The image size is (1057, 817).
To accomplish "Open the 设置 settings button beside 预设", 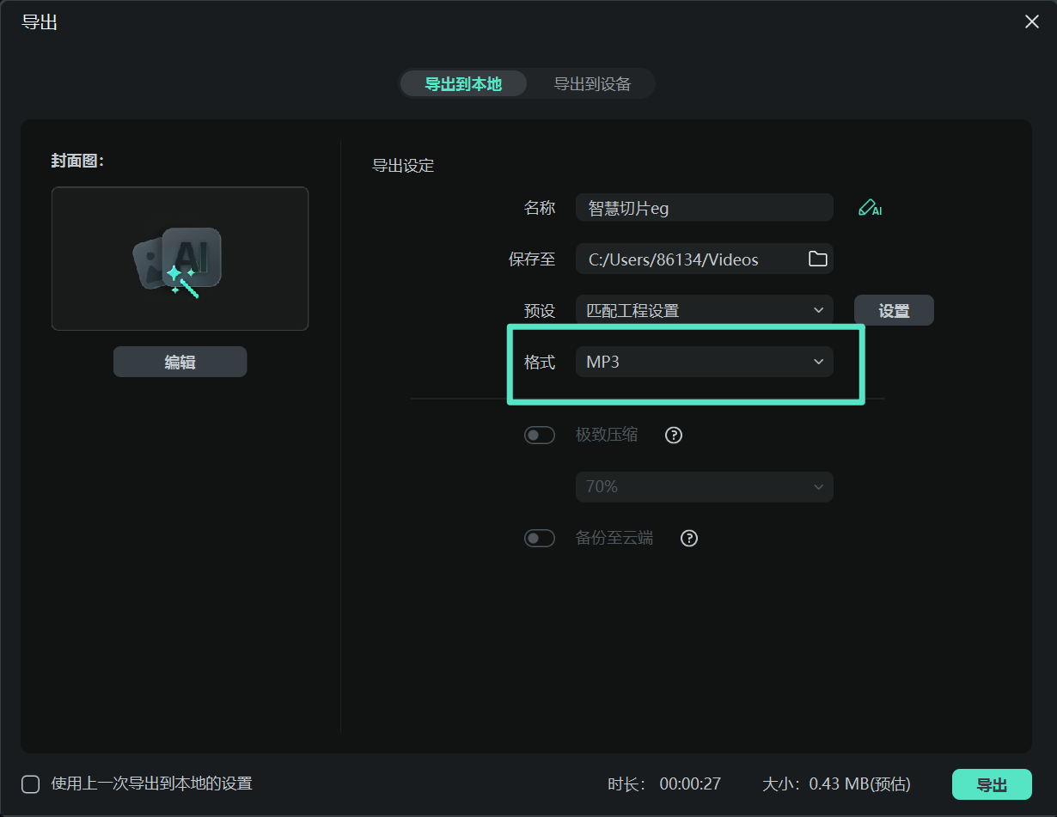I will (x=894, y=310).
